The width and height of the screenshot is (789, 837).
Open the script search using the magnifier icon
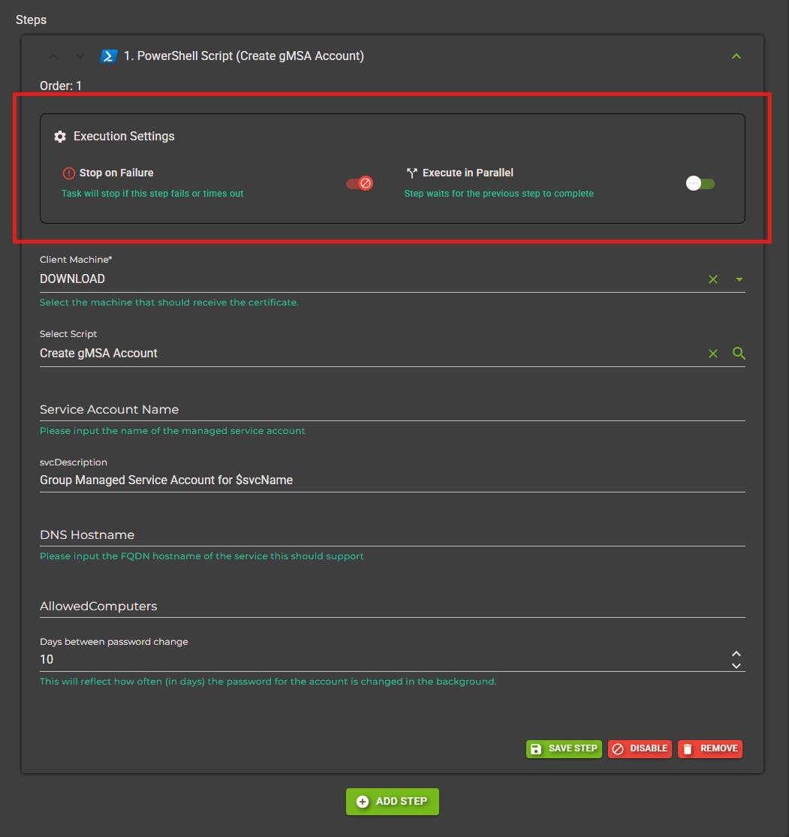pyautogui.click(x=739, y=353)
